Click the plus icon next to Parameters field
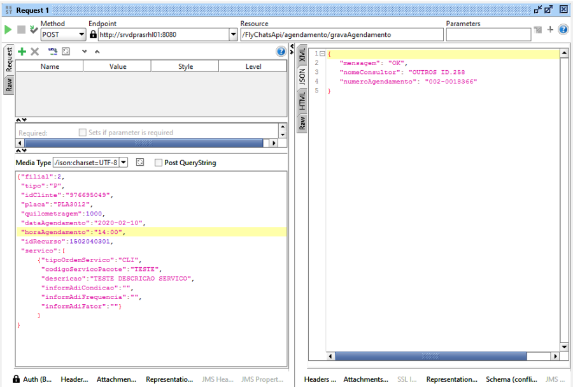 [551, 29]
